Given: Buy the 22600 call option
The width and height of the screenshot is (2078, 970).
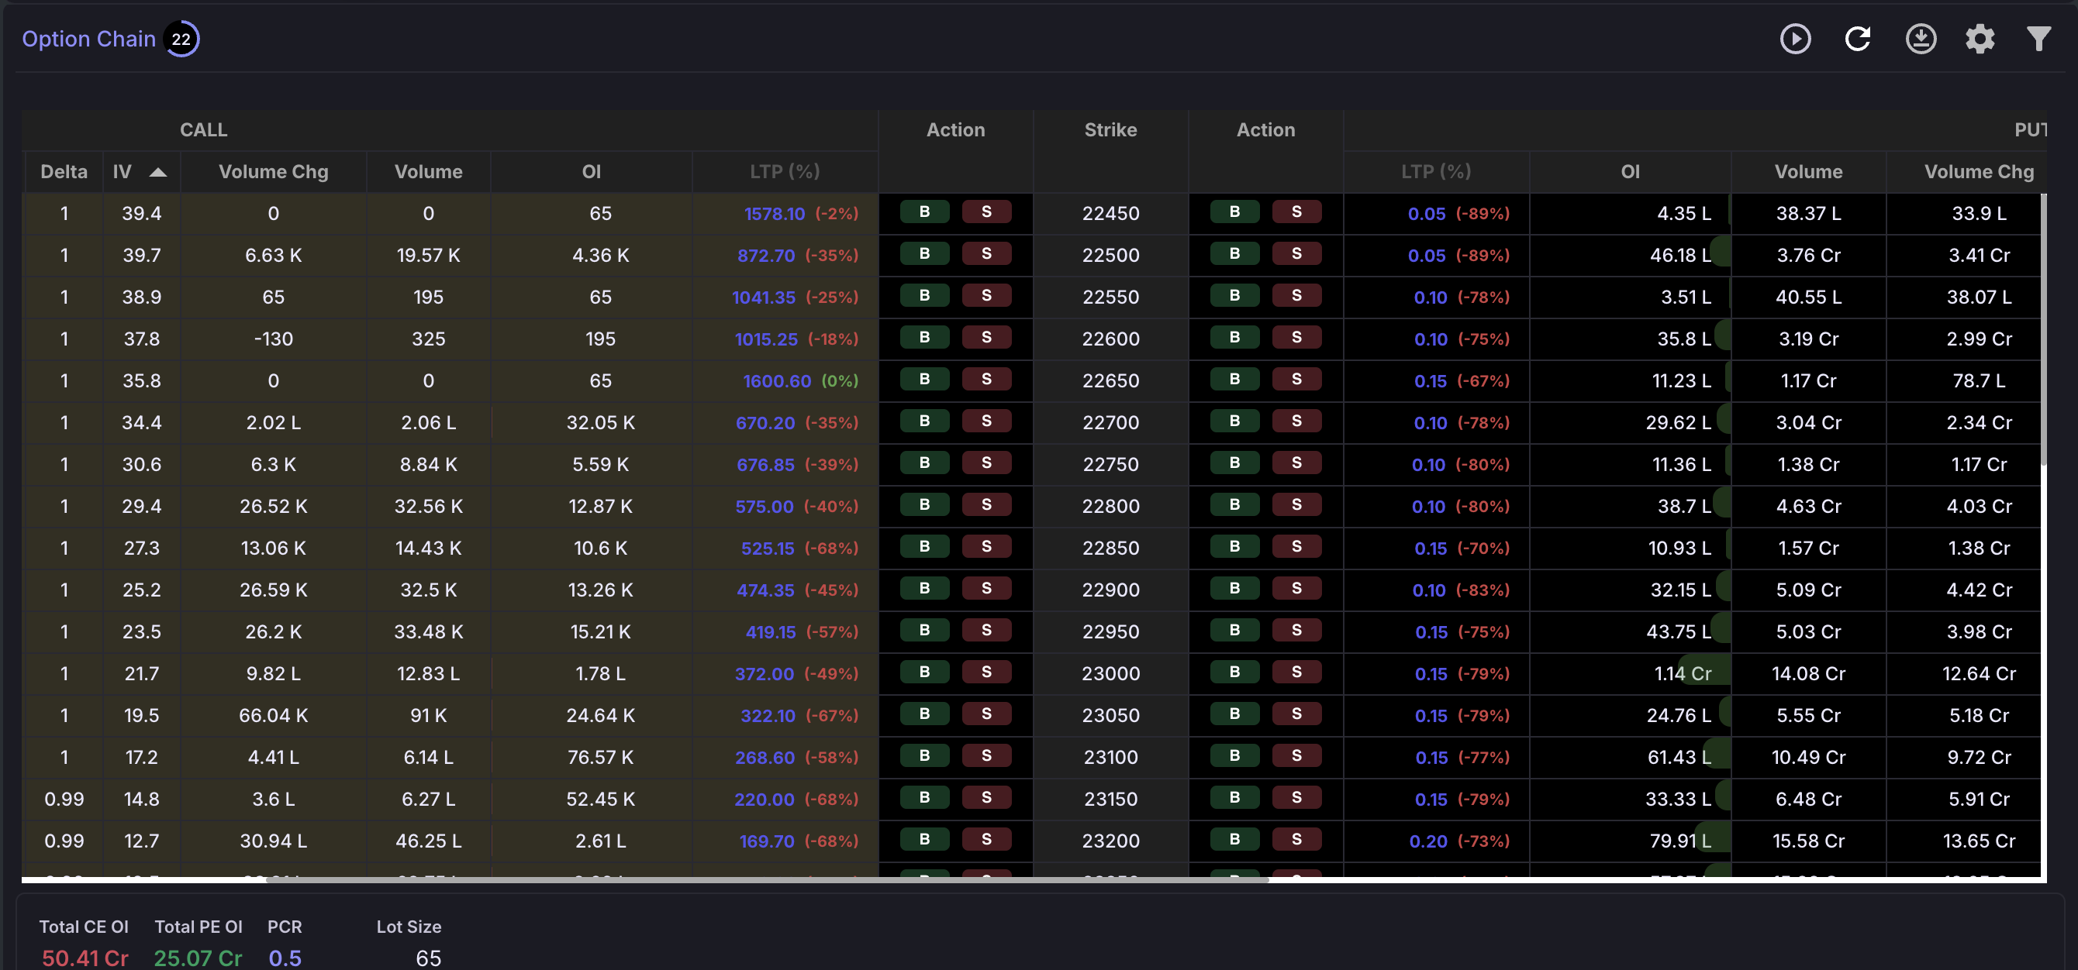Looking at the screenshot, I should (x=924, y=338).
